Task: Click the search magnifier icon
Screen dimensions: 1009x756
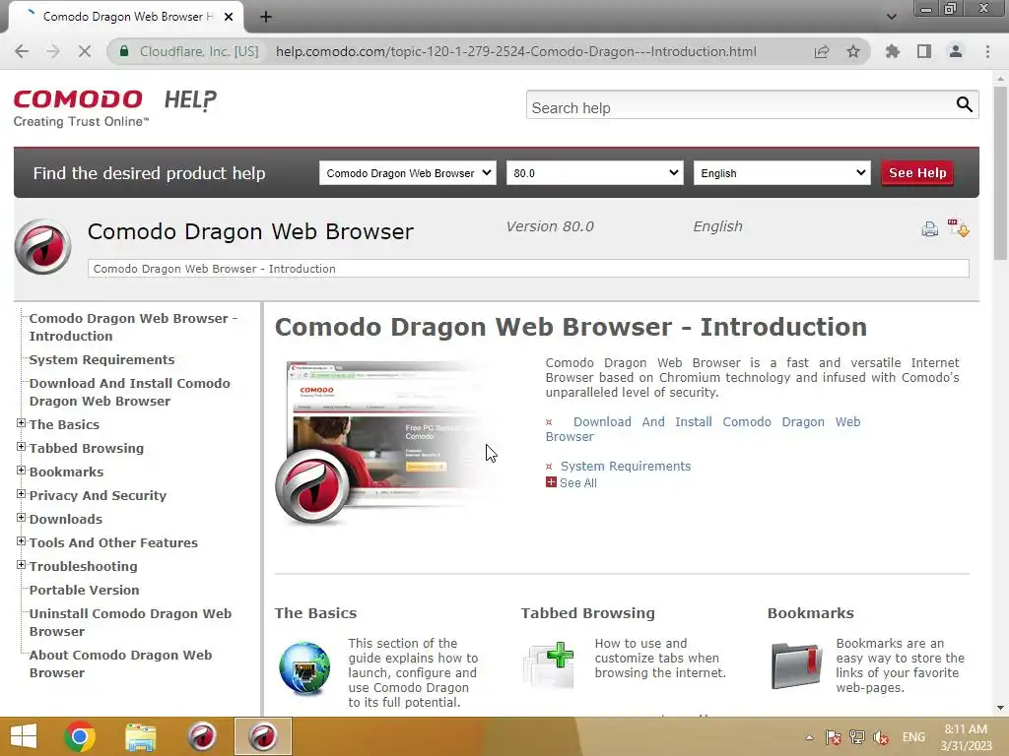Action: pos(964,104)
